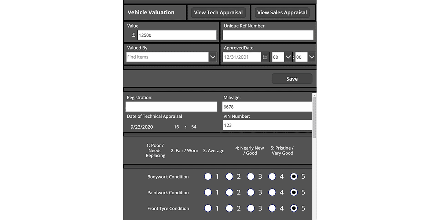Select Paintwork Condition rating 4
The height and width of the screenshot is (220, 440).
point(272,192)
